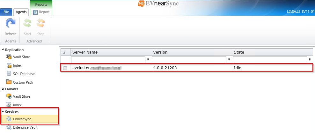The width and height of the screenshot is (315, 135).
Task: Open Server Name column filter icon
Action: 148,60
